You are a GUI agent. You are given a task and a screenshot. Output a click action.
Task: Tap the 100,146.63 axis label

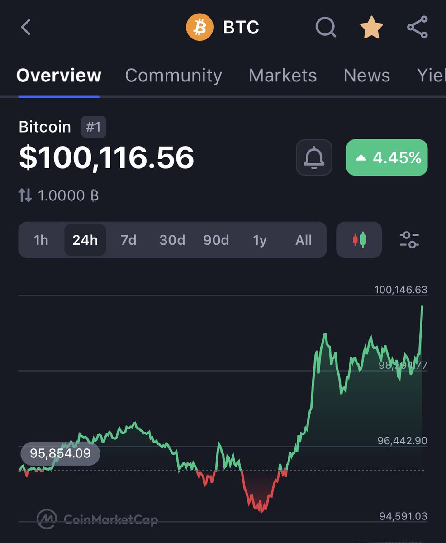[x=401, y=290]
